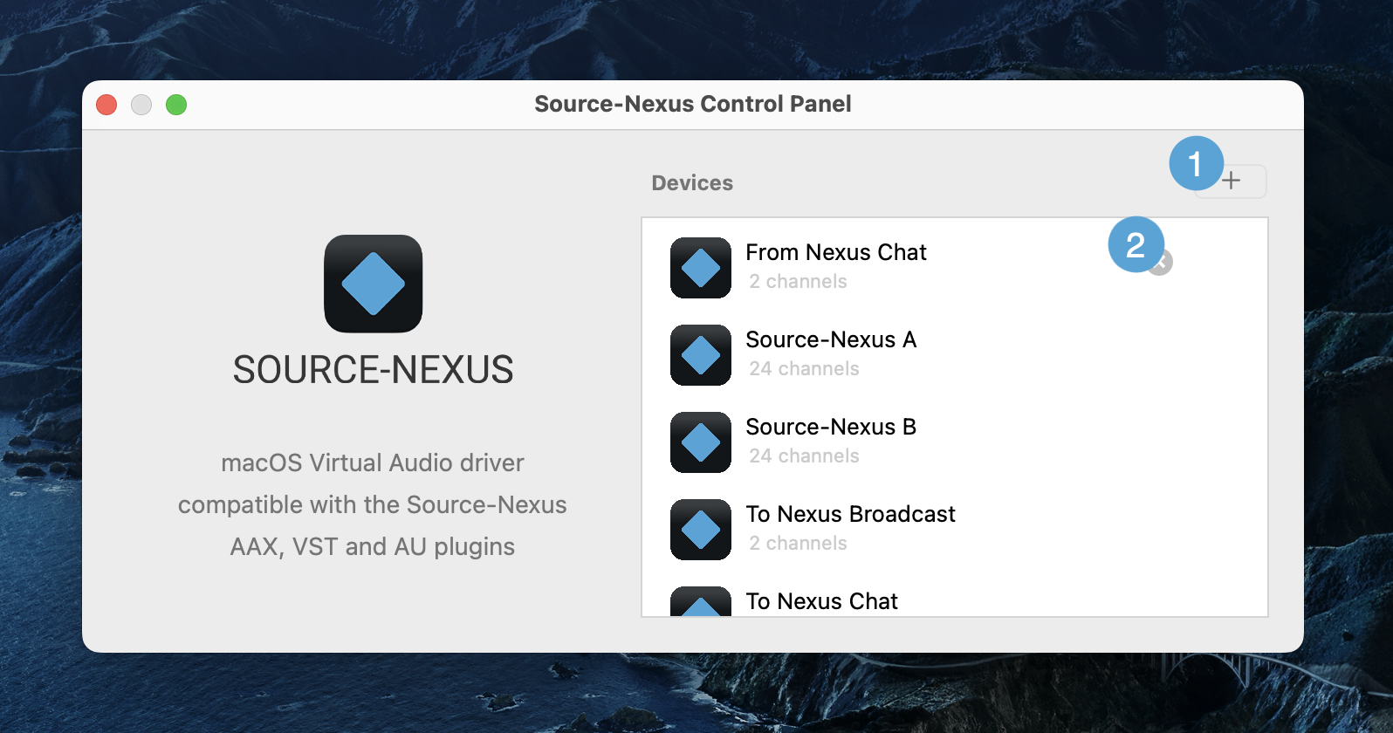Click the "Source-Nexus B" device name
The height and width of the screenshot is (733, 1393).
pyautogui.click(x=831, y=427)
